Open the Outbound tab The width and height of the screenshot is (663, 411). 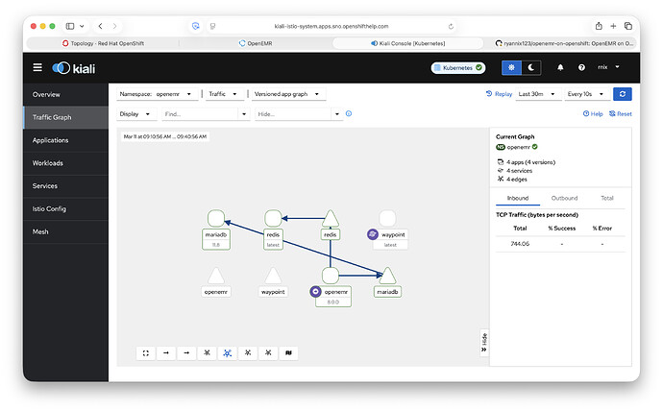pos(557,198)
